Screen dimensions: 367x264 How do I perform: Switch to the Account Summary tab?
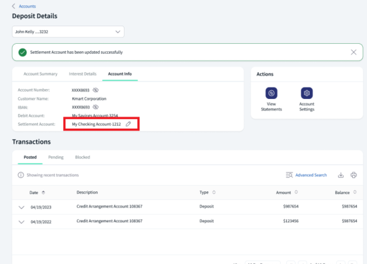point(40,73)
